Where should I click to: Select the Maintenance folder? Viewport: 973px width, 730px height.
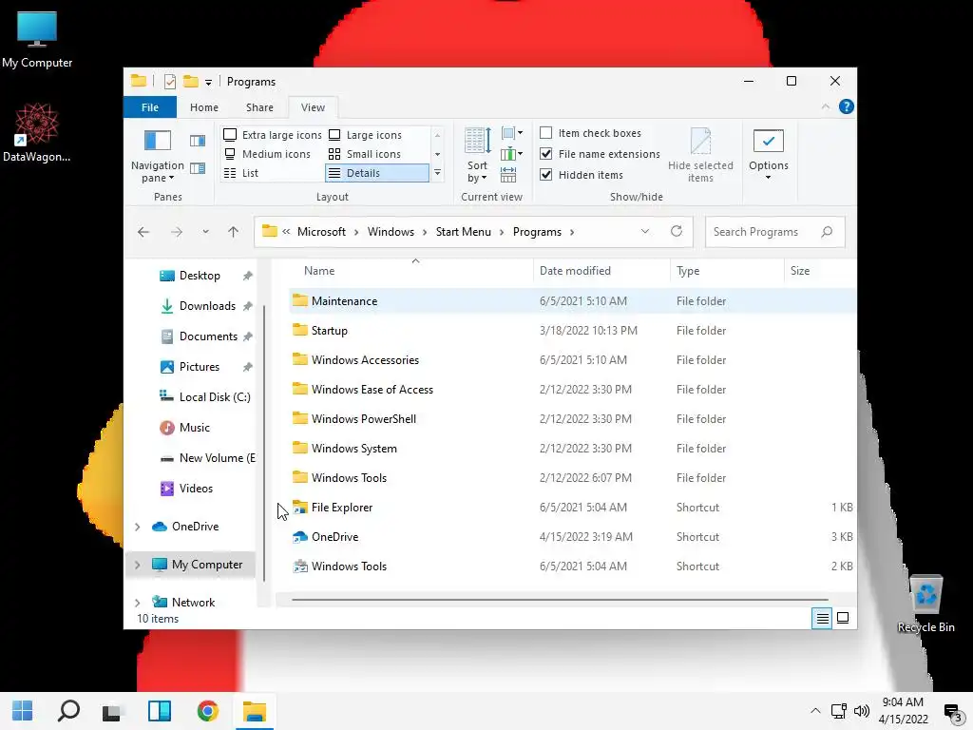coord(571,301)
